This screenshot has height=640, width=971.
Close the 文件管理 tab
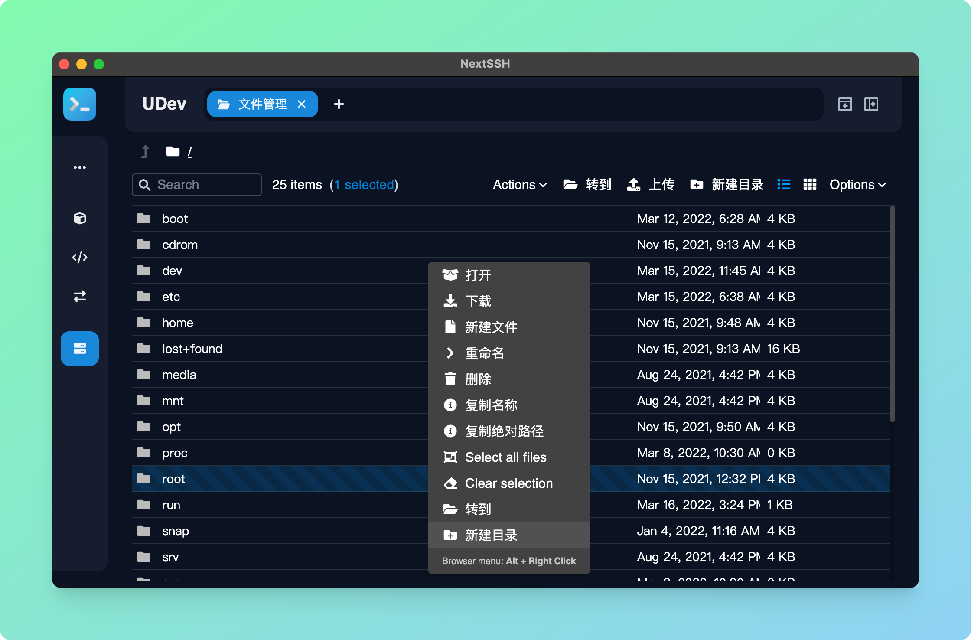(x=302, y=104)
